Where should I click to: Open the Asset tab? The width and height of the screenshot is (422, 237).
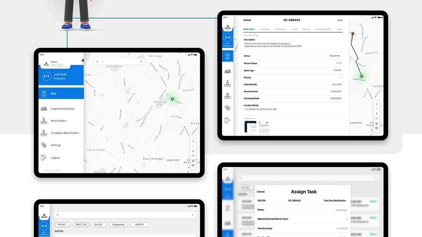(x=295, y=29)
